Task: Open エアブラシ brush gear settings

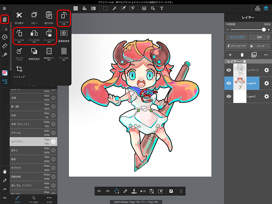Action: point(53,141)
